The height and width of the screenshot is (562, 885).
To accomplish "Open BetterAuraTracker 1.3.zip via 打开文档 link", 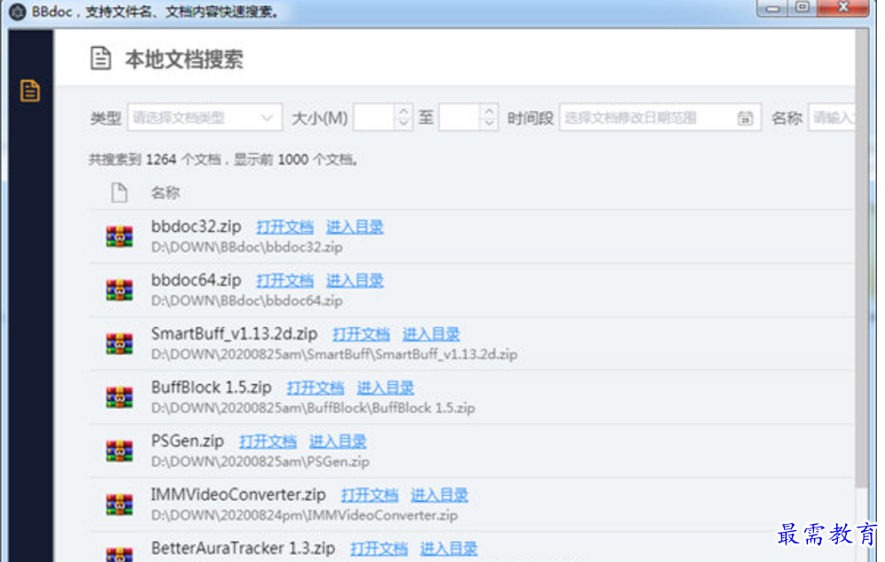I will click(x=379, y=549).
